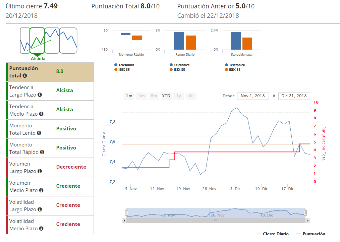This screenshot has height=242, width=340.
Task: Open info icon for Volatilidad Medio Plazo
Action: pos(41,229)
